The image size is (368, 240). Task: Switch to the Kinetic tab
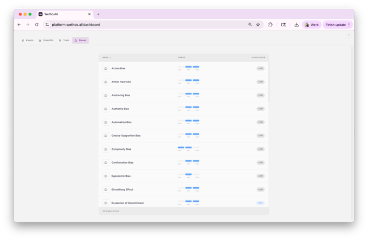(x=27, y=40)
